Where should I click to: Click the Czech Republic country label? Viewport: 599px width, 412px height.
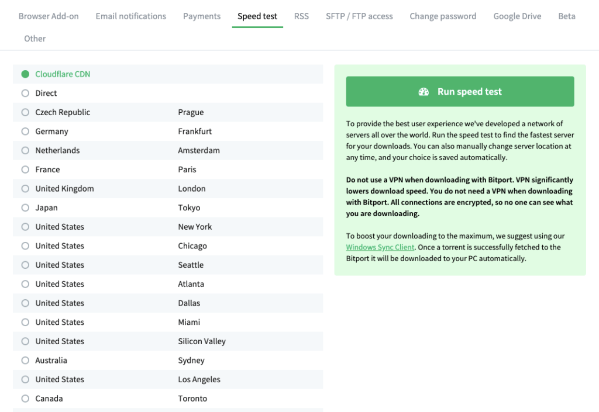(63, 112)
